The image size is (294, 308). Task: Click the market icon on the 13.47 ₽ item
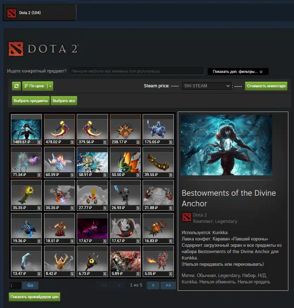[x=39, y=274]
